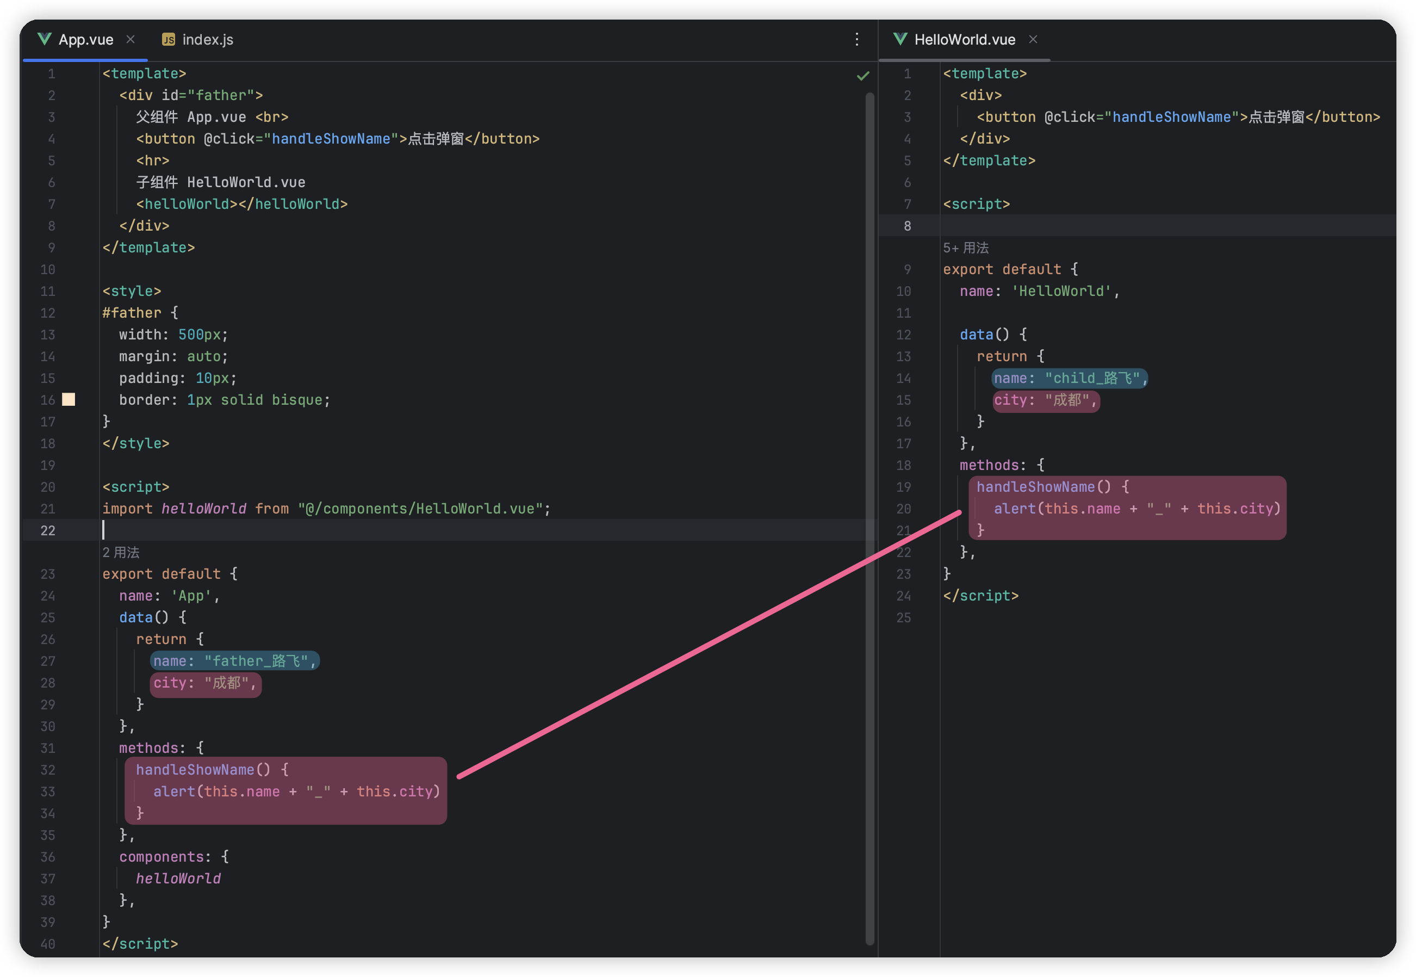Open the bisque color swatch in gutter

[69, 400]
